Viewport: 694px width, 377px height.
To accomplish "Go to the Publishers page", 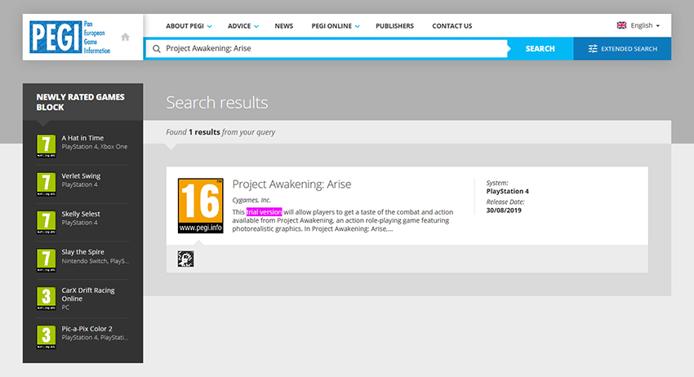I will click(x=394, y=26).
